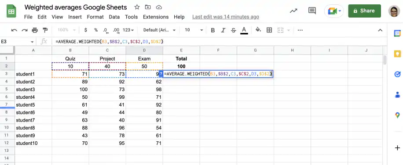Open the borders tool
Image resolution: width=403 pixels, height=165 pixels.
pos(269,30)
